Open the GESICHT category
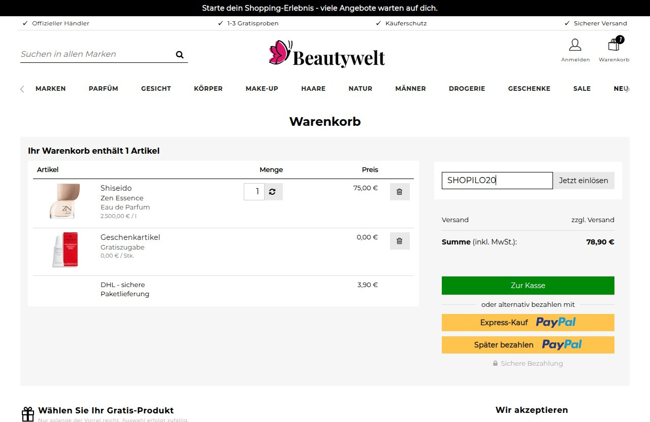The height and width of the screenshot is (422, 650). pyautogui.click(x=156, y=89)
